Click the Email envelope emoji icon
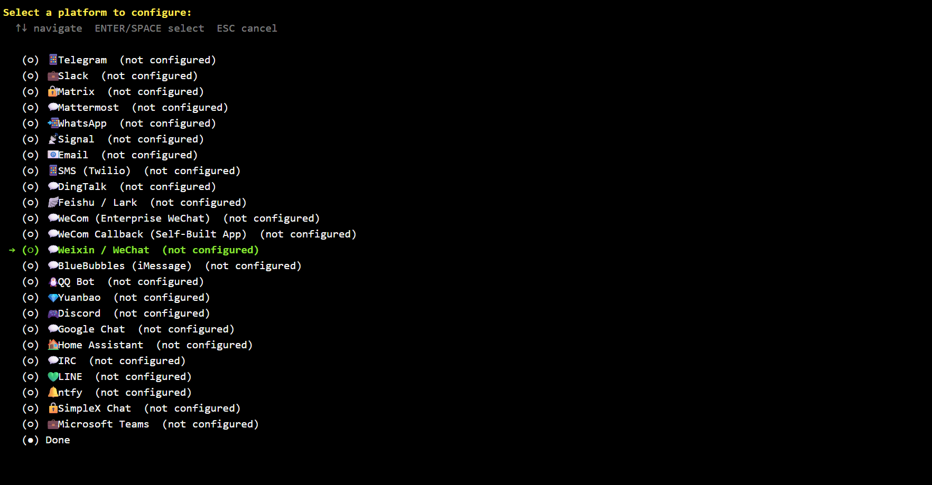The width and height of the screenshot is (932, 485). click(53, 155)
